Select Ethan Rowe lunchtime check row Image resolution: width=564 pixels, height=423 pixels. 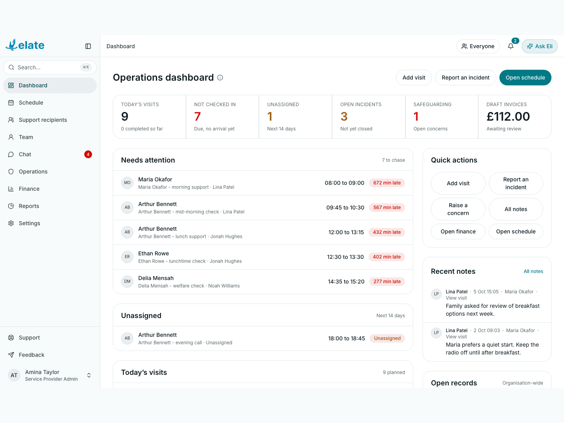point(263,257)
